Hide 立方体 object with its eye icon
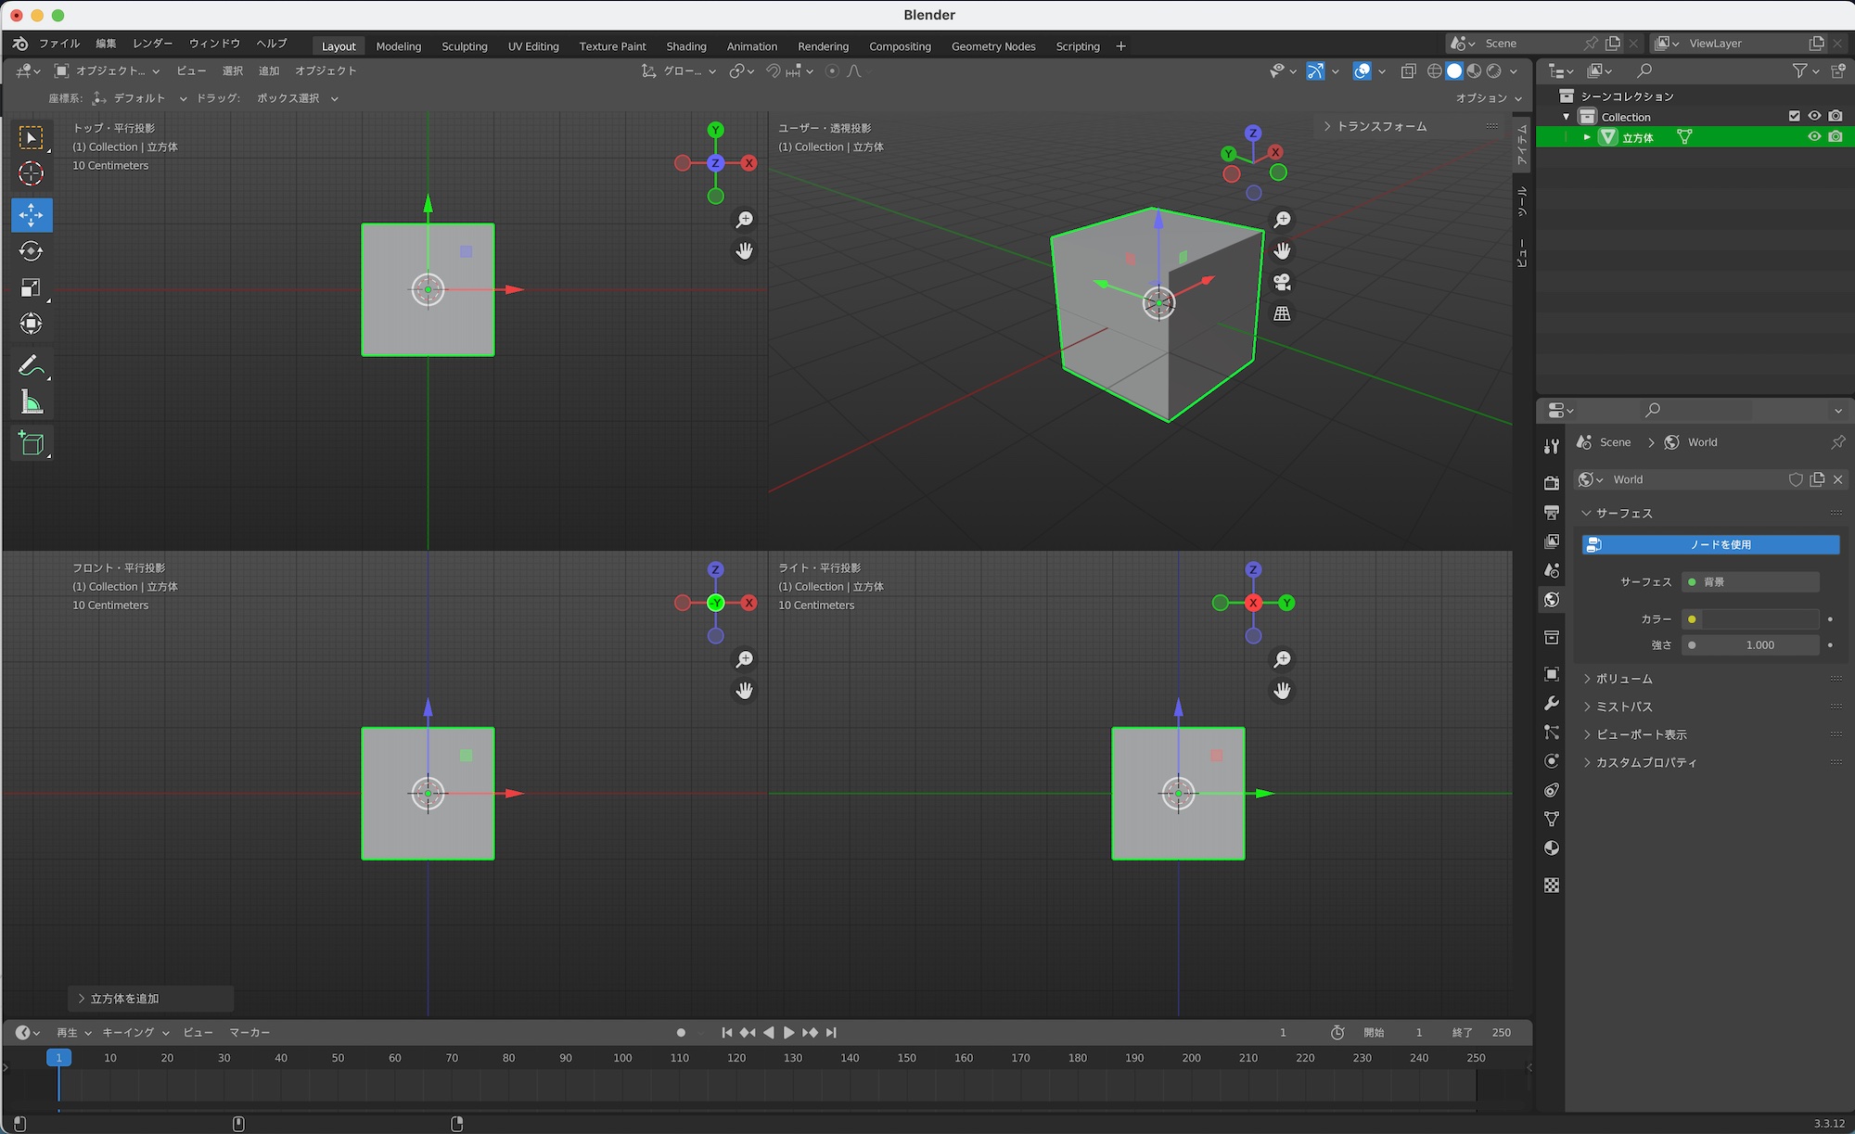This screenshot has height=1134, width=1855. pos(1814,137)
